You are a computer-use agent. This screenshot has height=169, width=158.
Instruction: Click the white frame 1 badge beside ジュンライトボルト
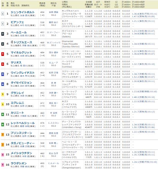click(3, 14)
